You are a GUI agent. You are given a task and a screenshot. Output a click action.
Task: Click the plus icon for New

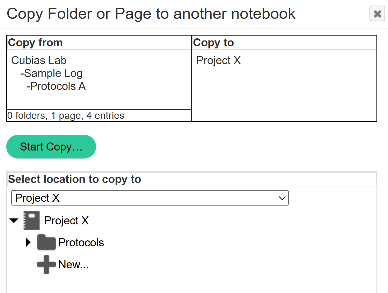click(46, 264)
